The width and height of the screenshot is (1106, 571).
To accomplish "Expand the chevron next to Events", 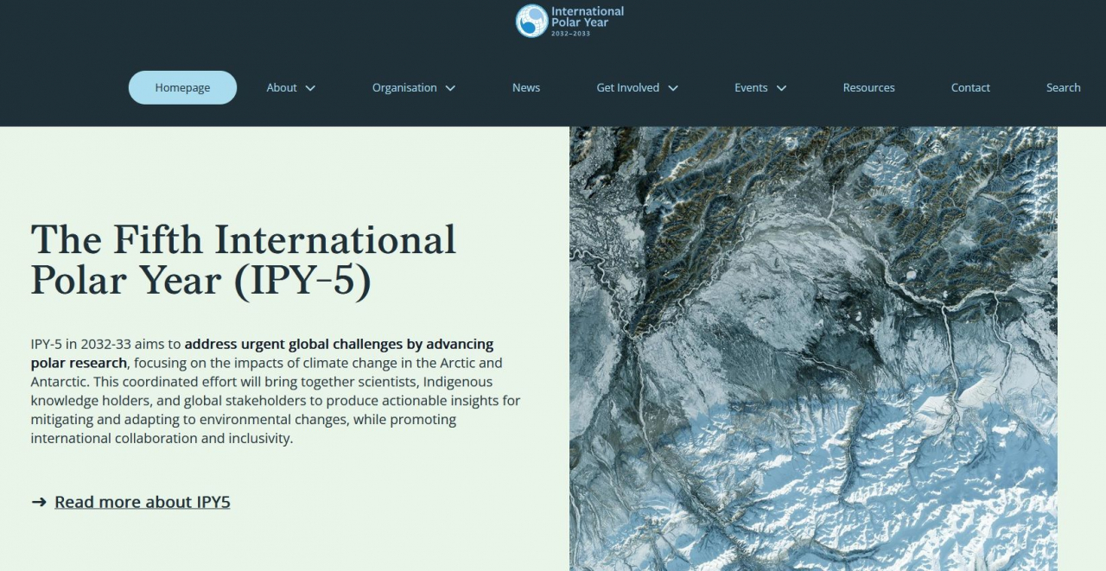I will 781,88.
